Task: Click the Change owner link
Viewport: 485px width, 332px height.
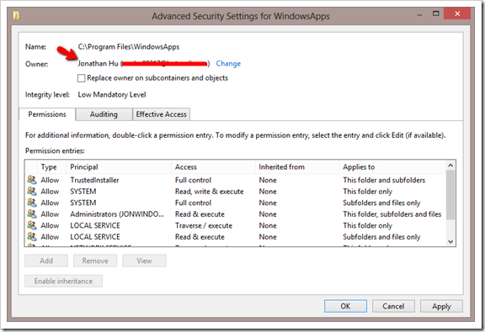Action: pyautogui.click(x=228, y=64)
